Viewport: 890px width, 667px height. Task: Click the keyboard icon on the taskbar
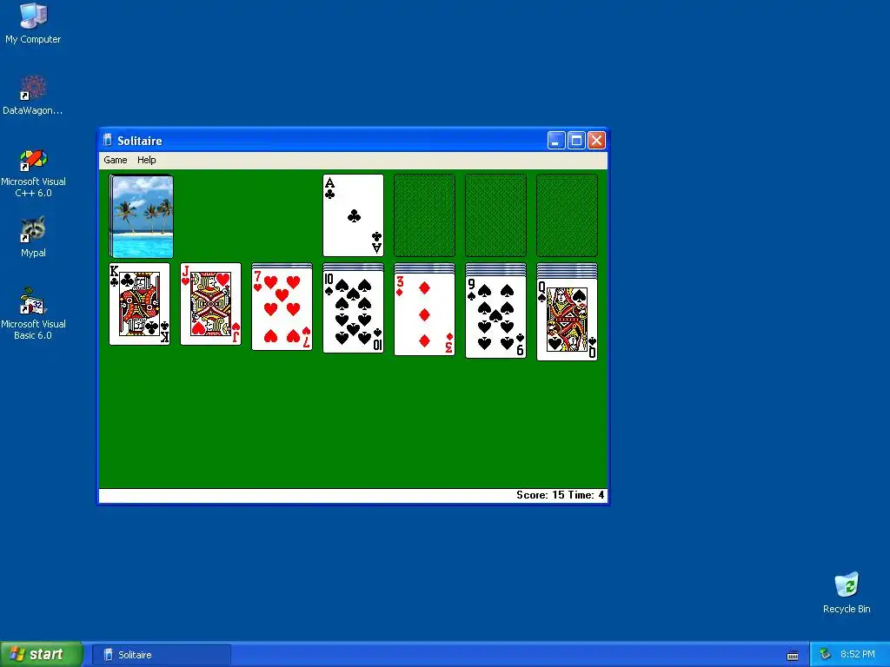pyautogui.click(x=793, y=656)
